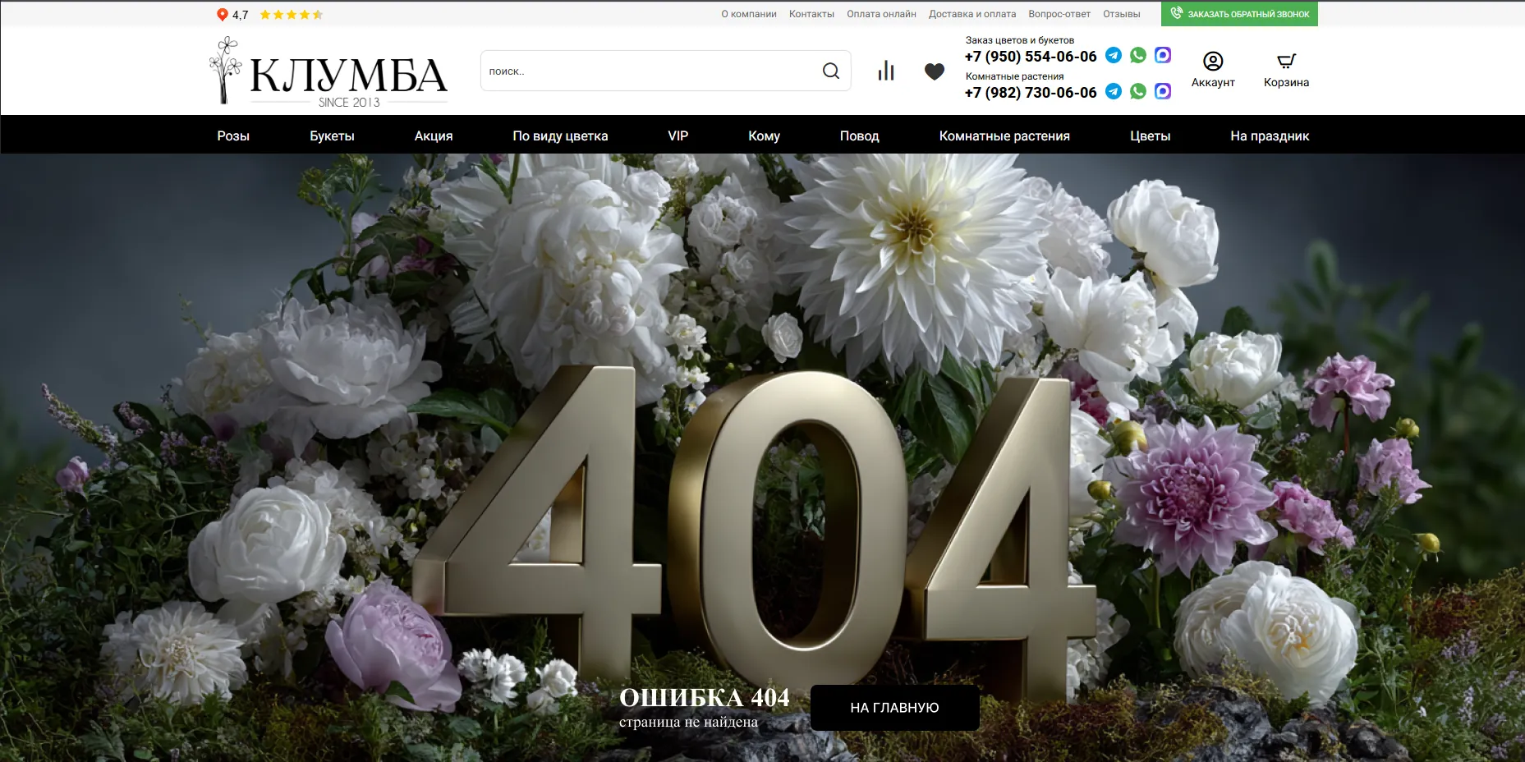Open the purple messenger icon for flower orders
The width and height of the screenshot is (1525, 762).
point(1163,55)
